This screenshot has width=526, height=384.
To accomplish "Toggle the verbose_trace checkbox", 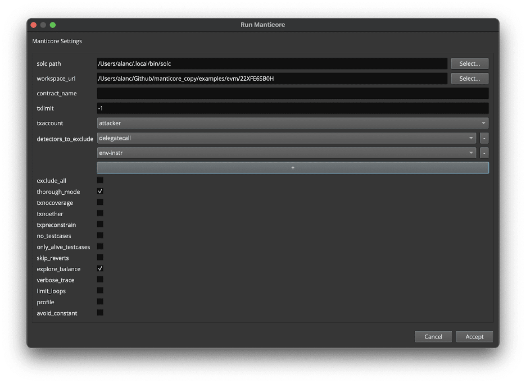I will (x=100, y=280).
